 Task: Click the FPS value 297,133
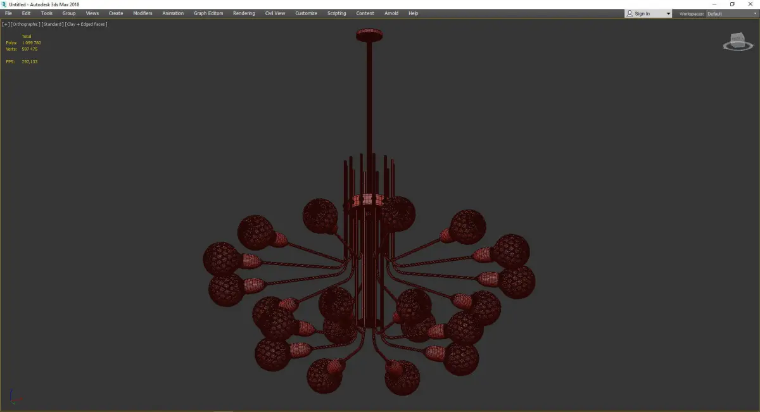pyautogui.click(x=30, y=61)
